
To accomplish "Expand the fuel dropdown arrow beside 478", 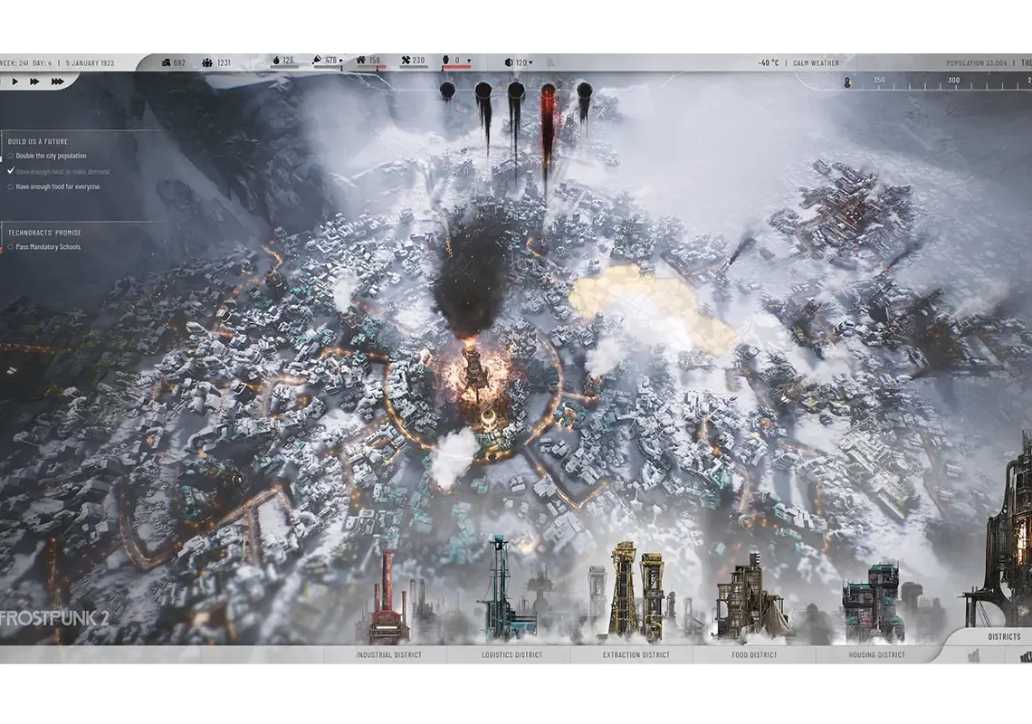I will (341, 62).
